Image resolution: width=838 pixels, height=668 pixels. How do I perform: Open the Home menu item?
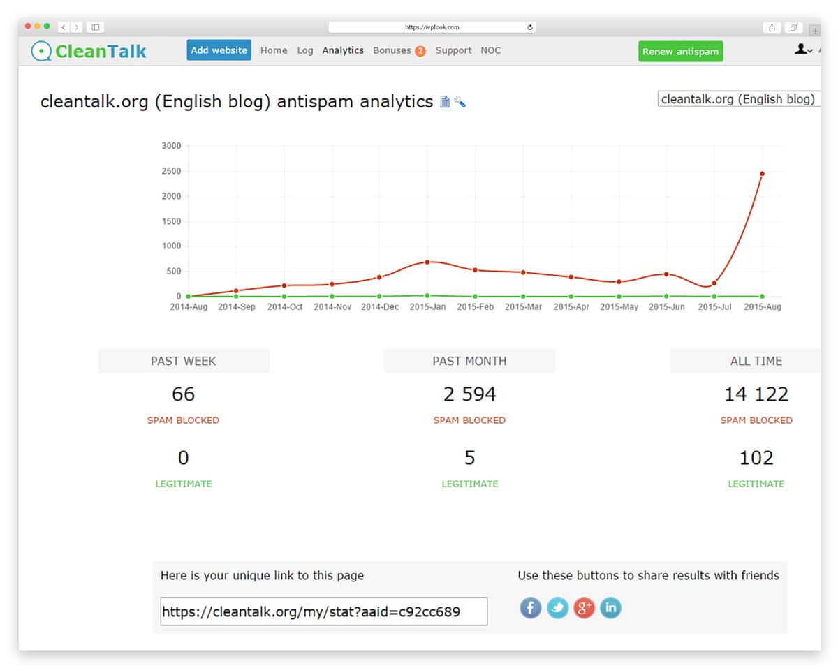(x=274, y=50)
